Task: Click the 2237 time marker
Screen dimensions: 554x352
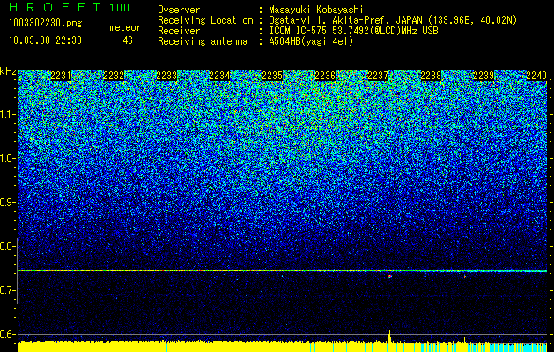Action: (378, 76)
